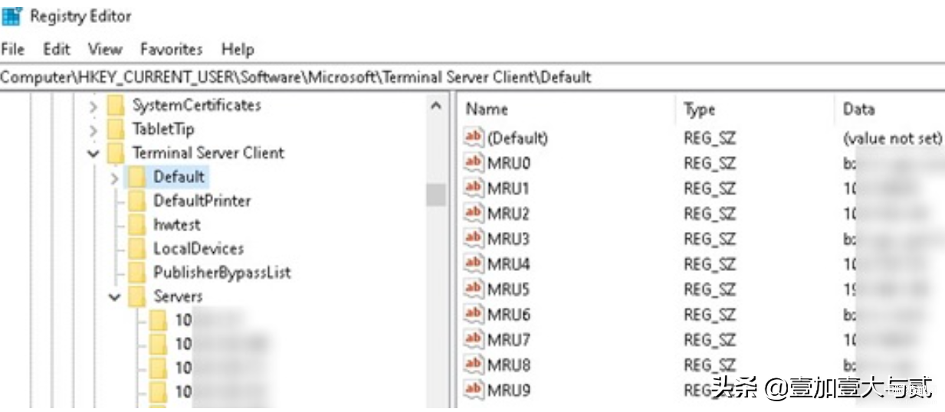Open the View menu
This screenshot has height=412, width=945.
tap(105, 49)
